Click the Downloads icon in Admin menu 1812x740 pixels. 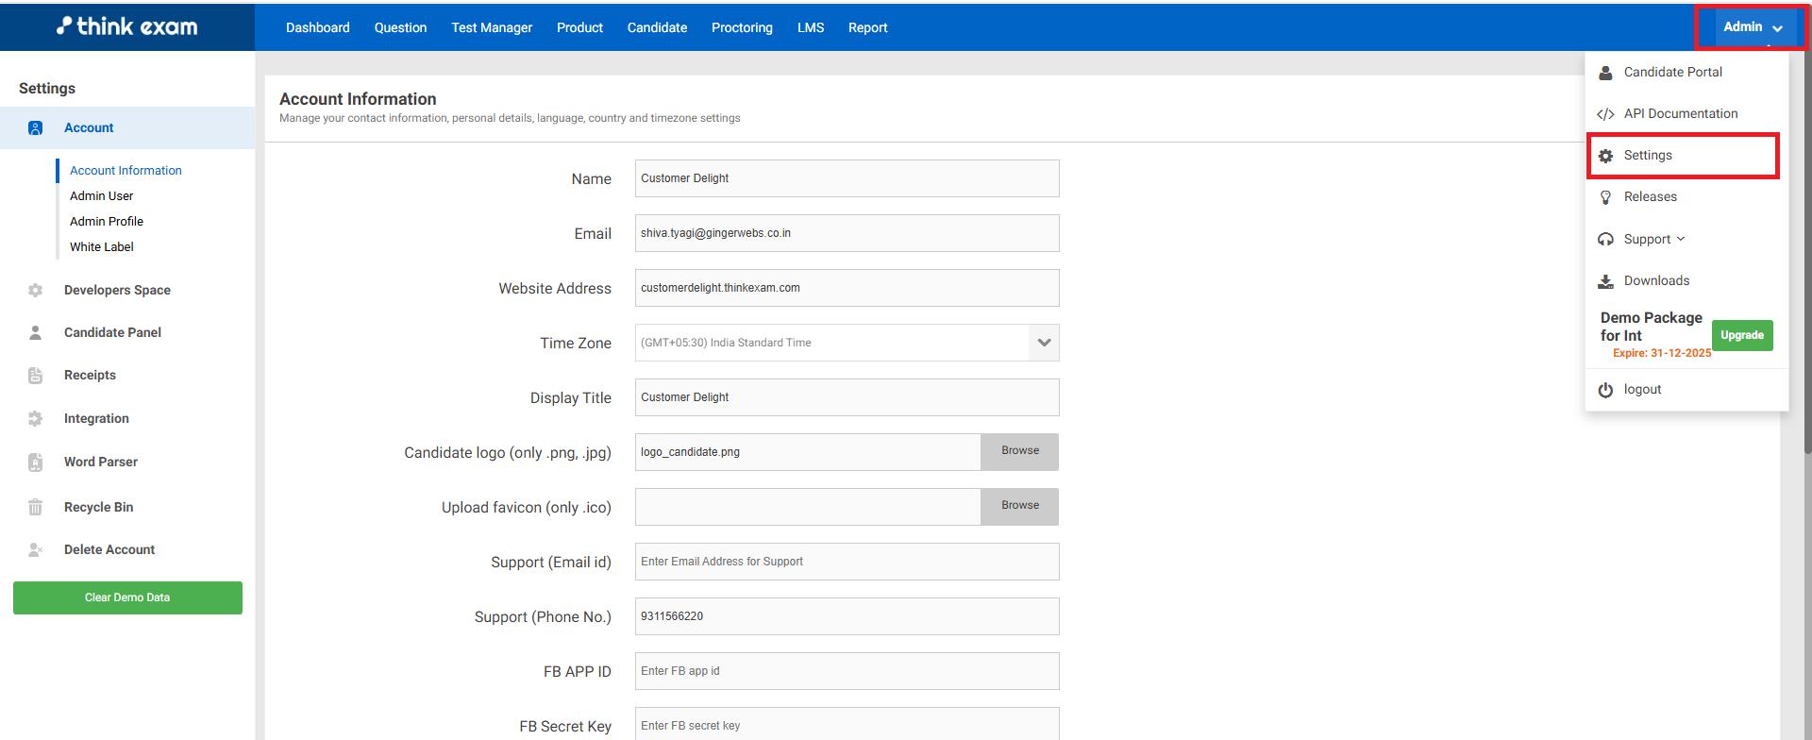1605,281
